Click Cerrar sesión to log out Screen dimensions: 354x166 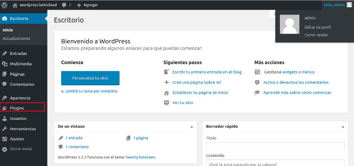tap(316, 35)
